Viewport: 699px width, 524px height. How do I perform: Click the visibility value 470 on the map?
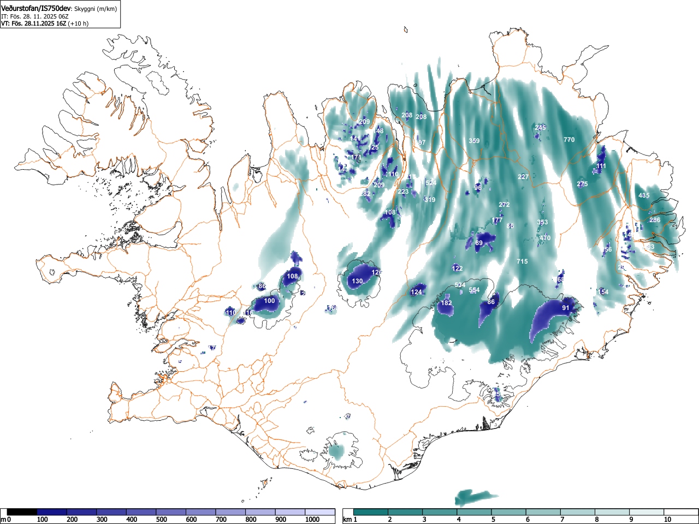[x=545, y=238]
